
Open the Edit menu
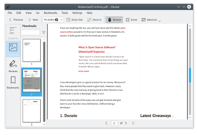click(x=19, y=13)
